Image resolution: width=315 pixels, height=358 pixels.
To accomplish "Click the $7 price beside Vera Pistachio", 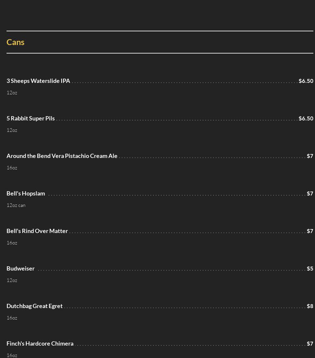I will pos(310,156).
